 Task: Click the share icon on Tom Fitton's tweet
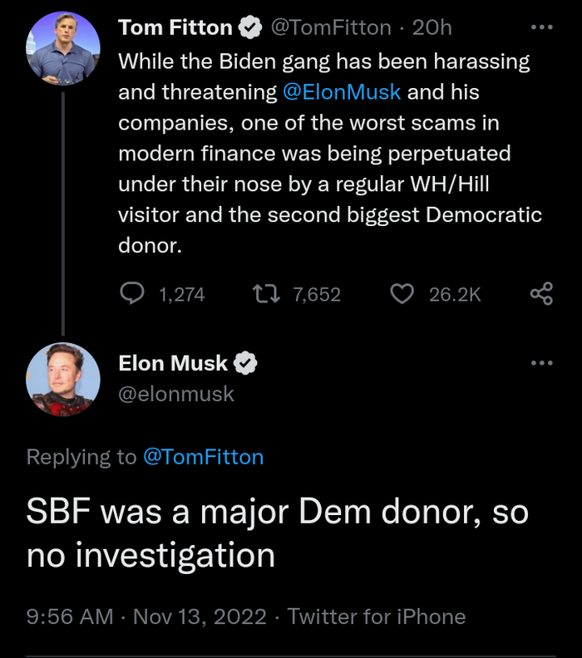click(x=541, y=293)
